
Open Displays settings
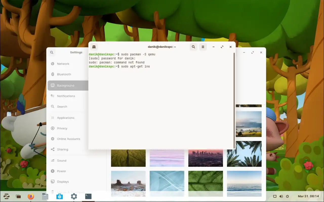[76, 182]
